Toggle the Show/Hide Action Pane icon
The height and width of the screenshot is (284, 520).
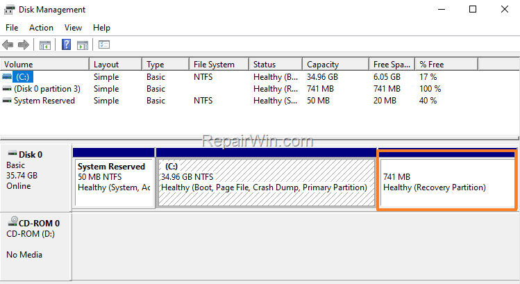83,45
